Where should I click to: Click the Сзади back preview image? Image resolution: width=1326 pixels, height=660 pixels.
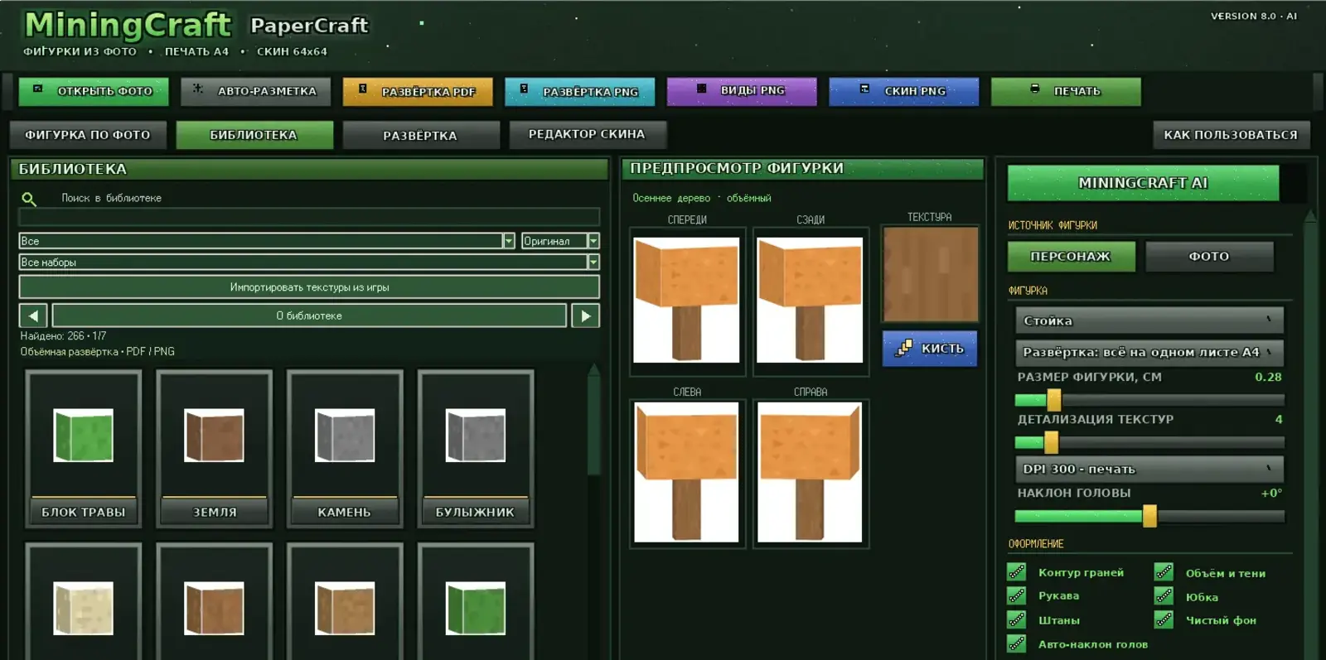pos(811,300)
